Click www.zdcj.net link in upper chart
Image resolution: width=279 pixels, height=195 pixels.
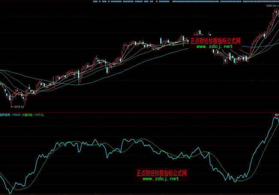click(215, 46)
